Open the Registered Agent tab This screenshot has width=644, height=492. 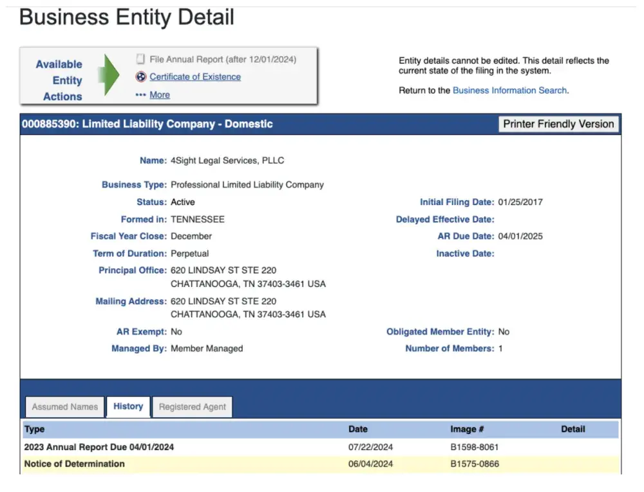[x=193, y=407]
